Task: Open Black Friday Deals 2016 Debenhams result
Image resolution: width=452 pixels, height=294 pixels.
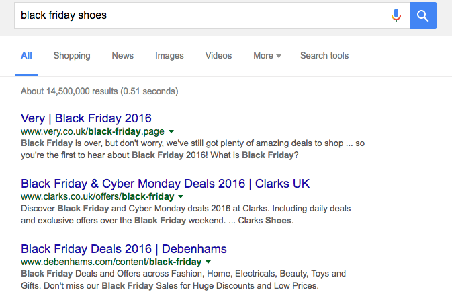Action: tap(124, 248)
